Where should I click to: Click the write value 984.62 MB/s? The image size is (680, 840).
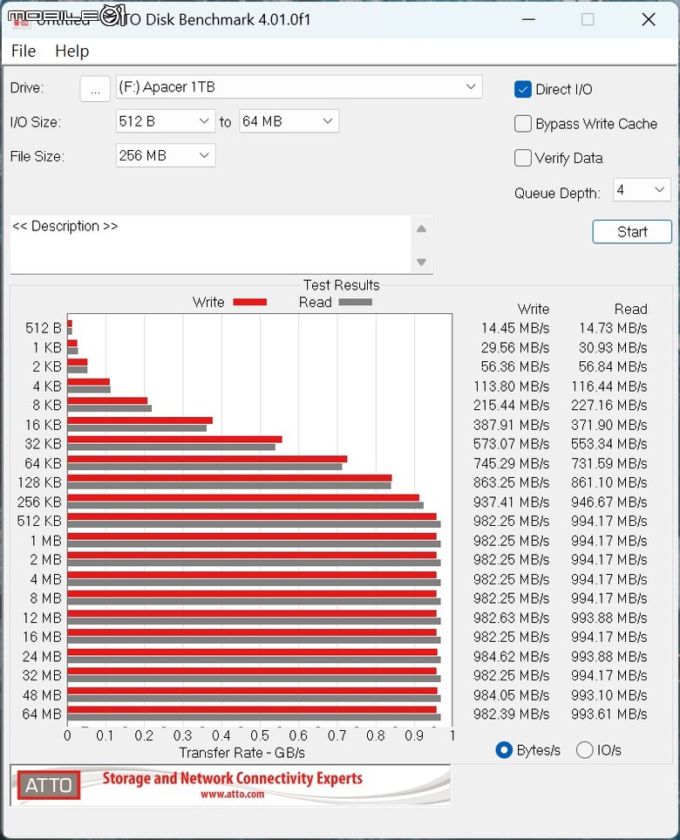[x=512, y=656]
